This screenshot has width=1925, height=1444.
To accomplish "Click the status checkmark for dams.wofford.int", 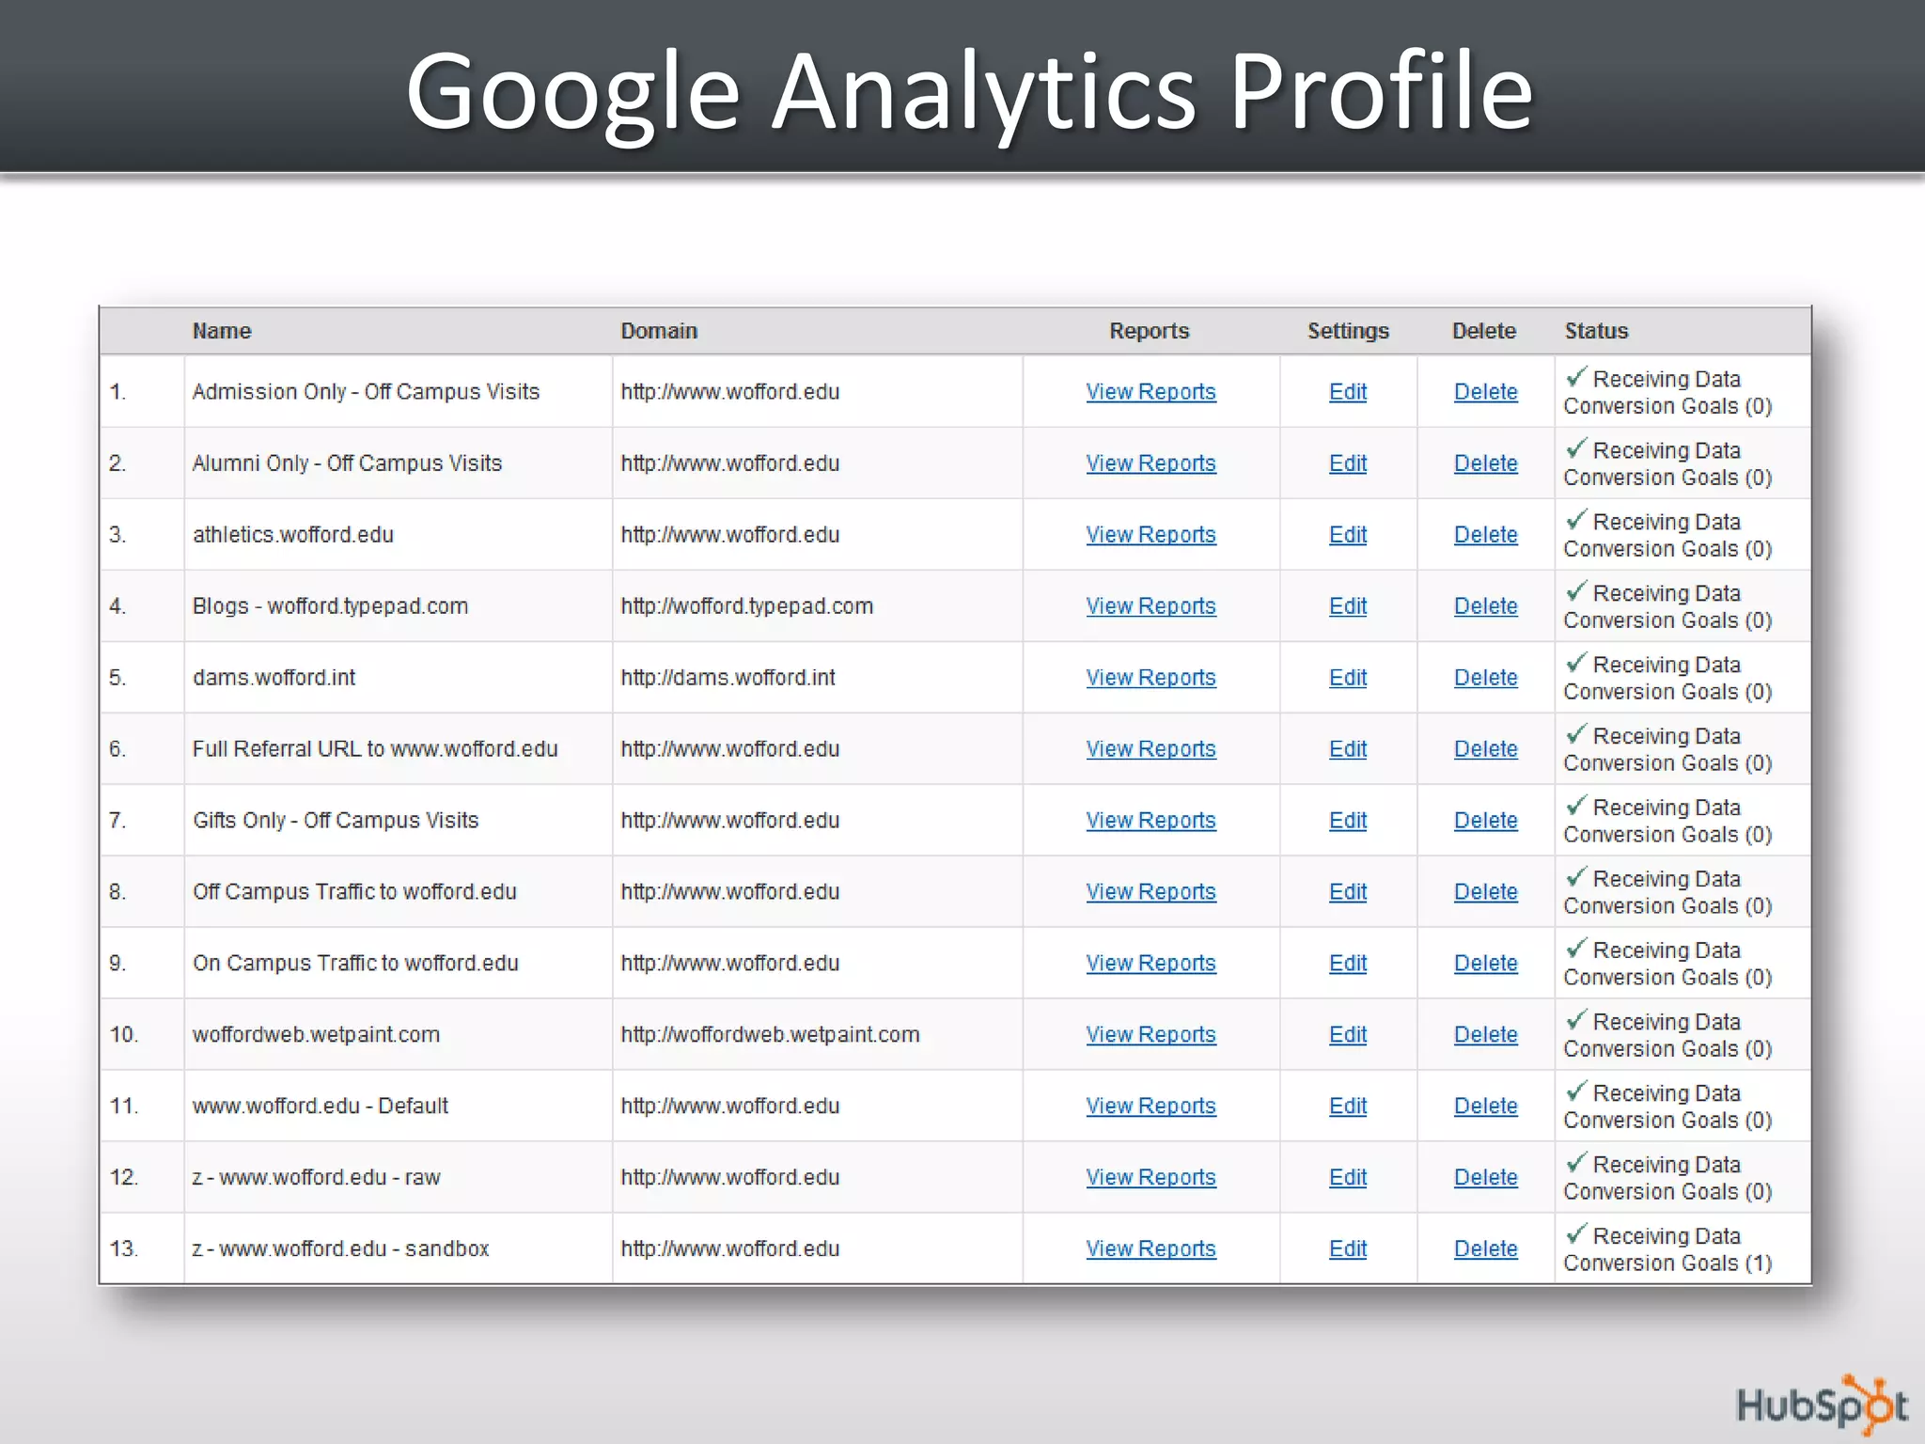I will (1576, 664).
